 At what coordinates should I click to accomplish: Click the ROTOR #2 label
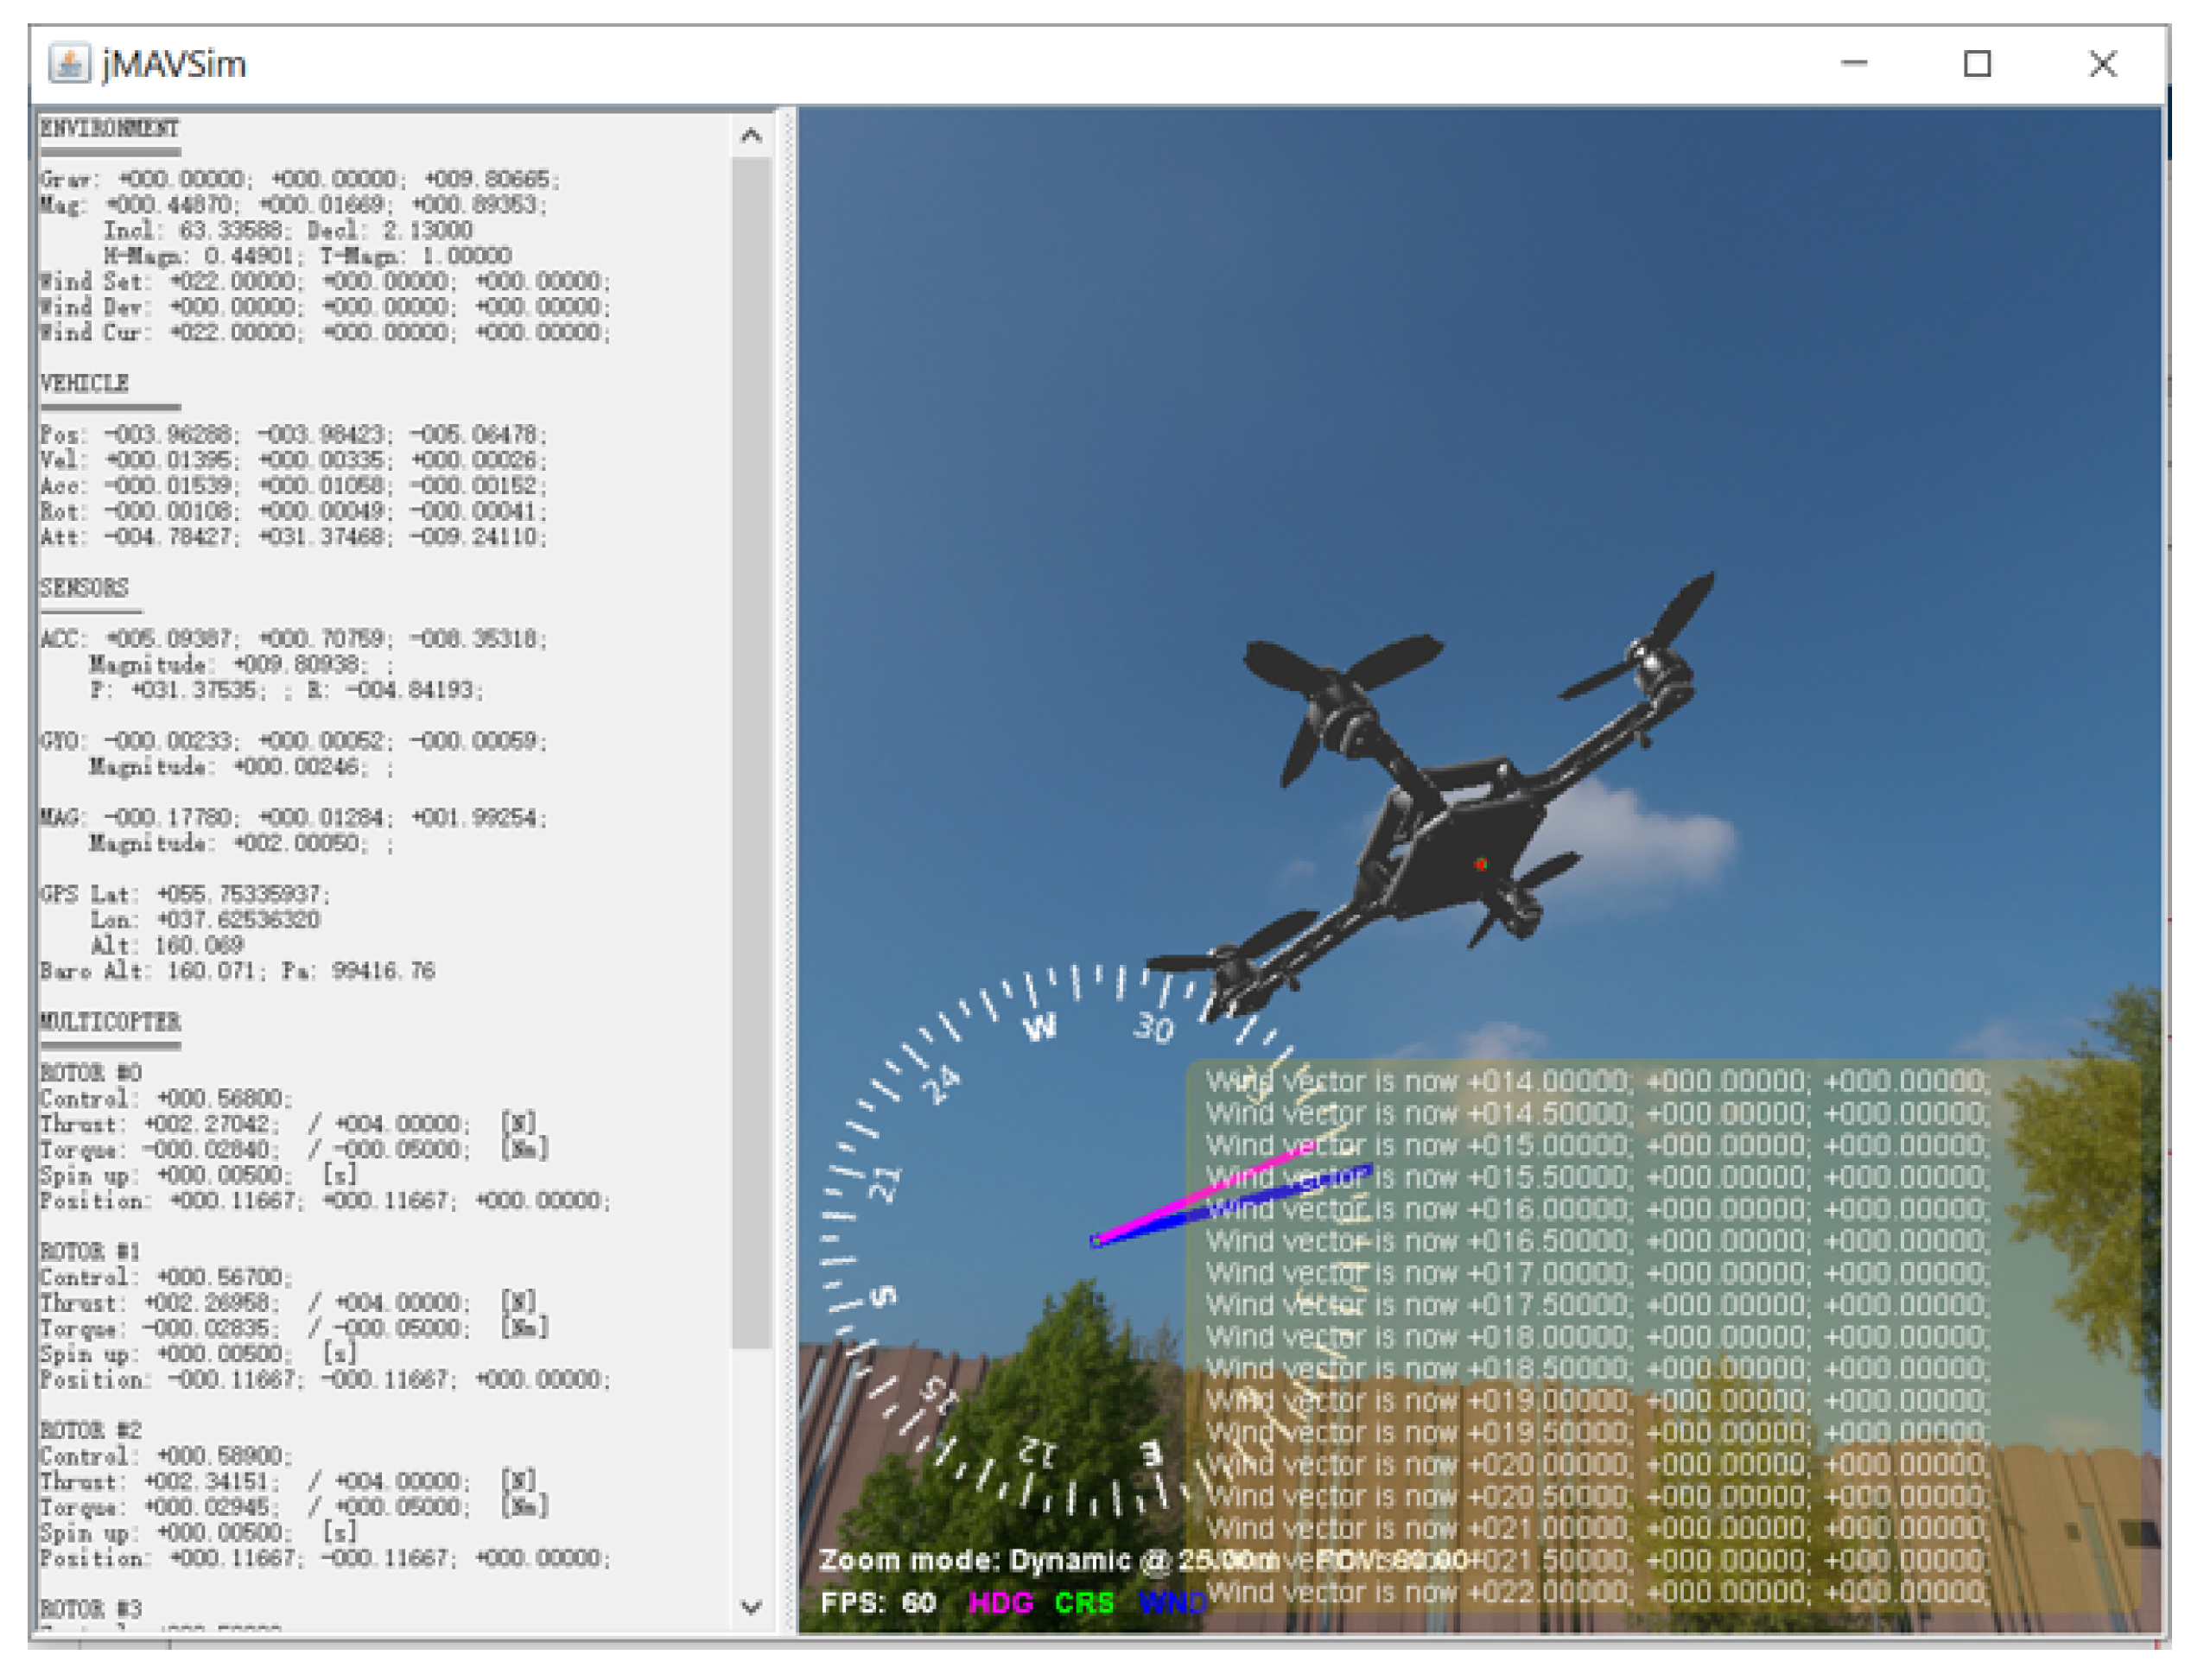91,1430
